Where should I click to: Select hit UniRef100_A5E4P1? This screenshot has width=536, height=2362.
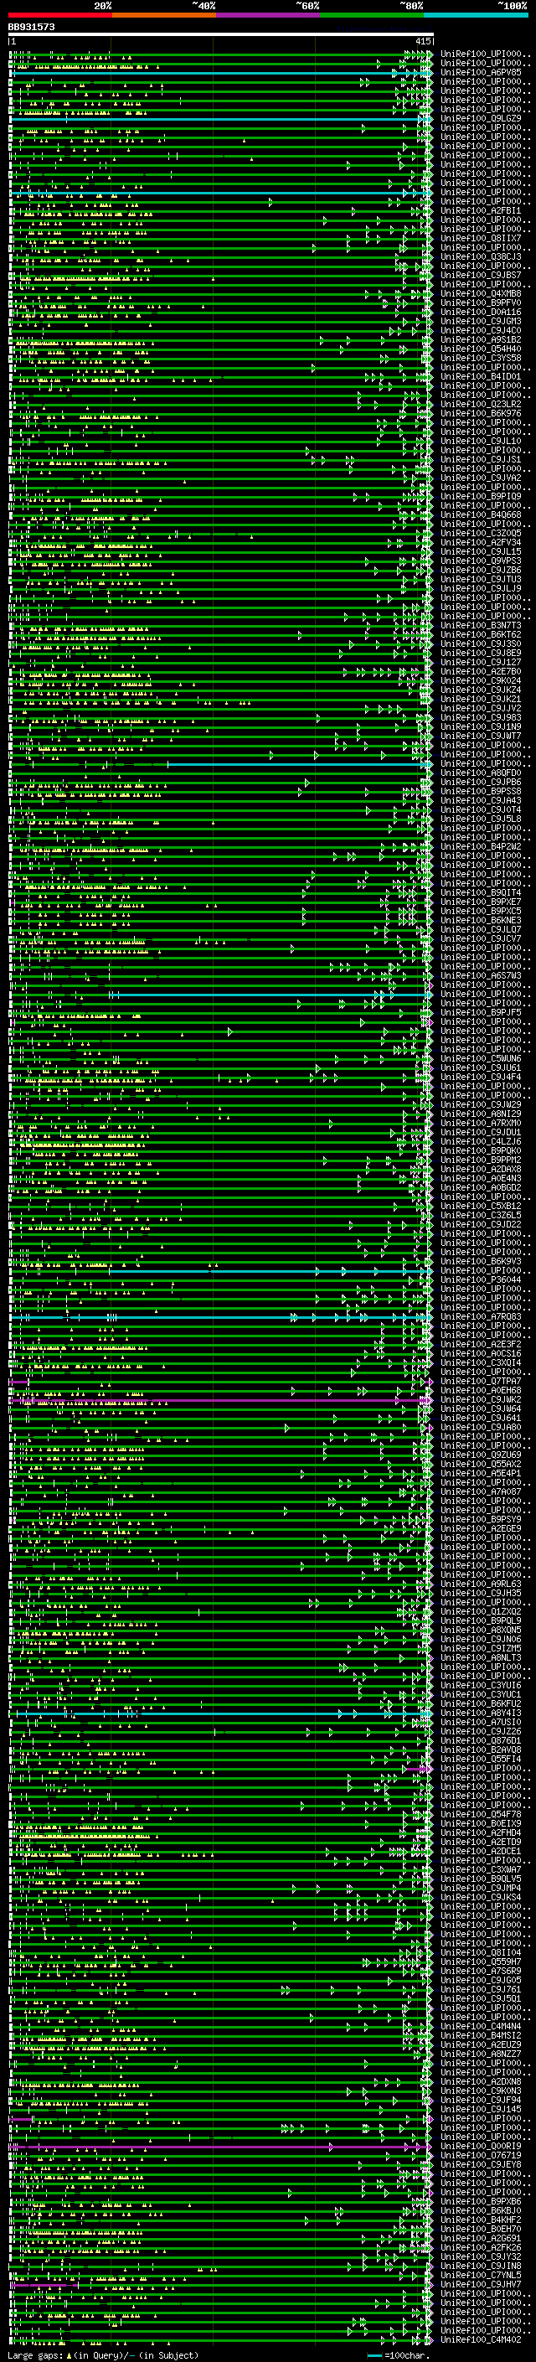pyautogui.click(x=481, y=1472)
